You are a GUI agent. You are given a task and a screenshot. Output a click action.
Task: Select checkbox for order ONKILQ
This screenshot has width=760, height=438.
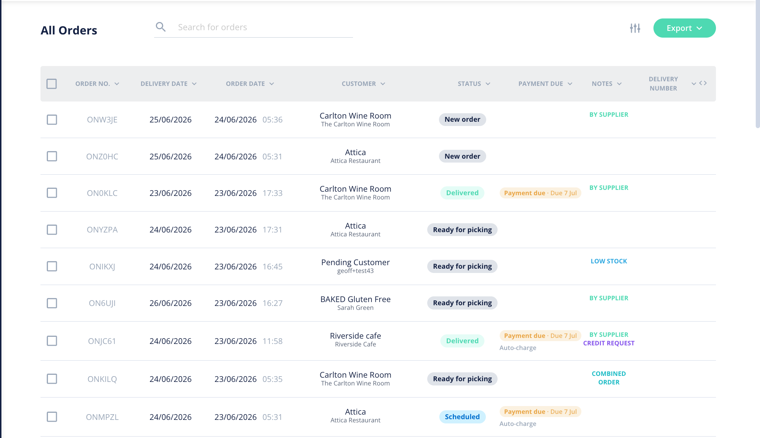[x=52, y=379]
